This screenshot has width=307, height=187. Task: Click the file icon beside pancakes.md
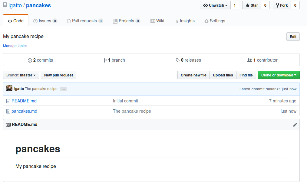[8, 111]
